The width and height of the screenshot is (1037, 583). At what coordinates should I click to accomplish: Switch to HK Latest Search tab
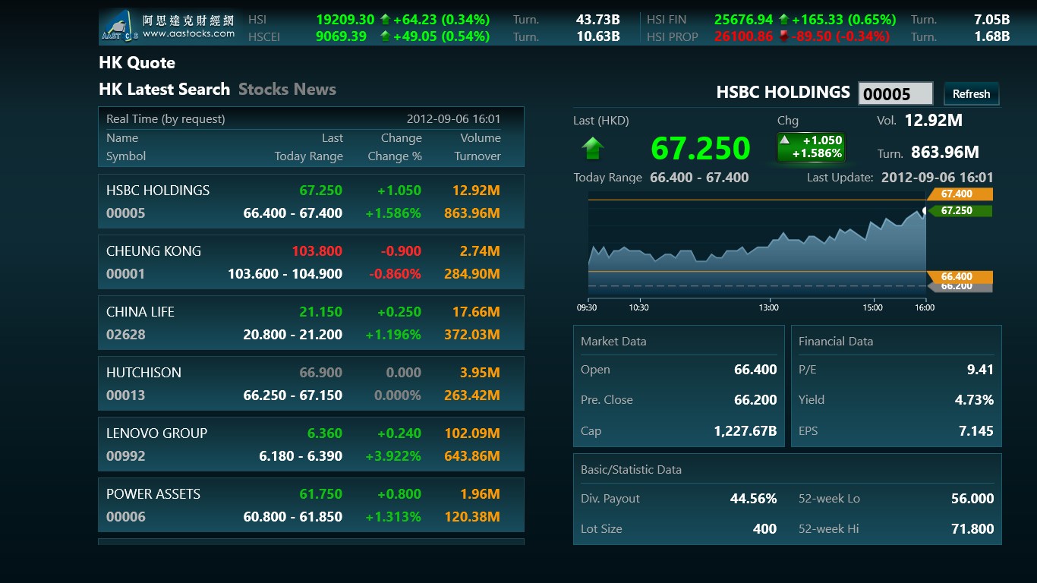(164, 90)
